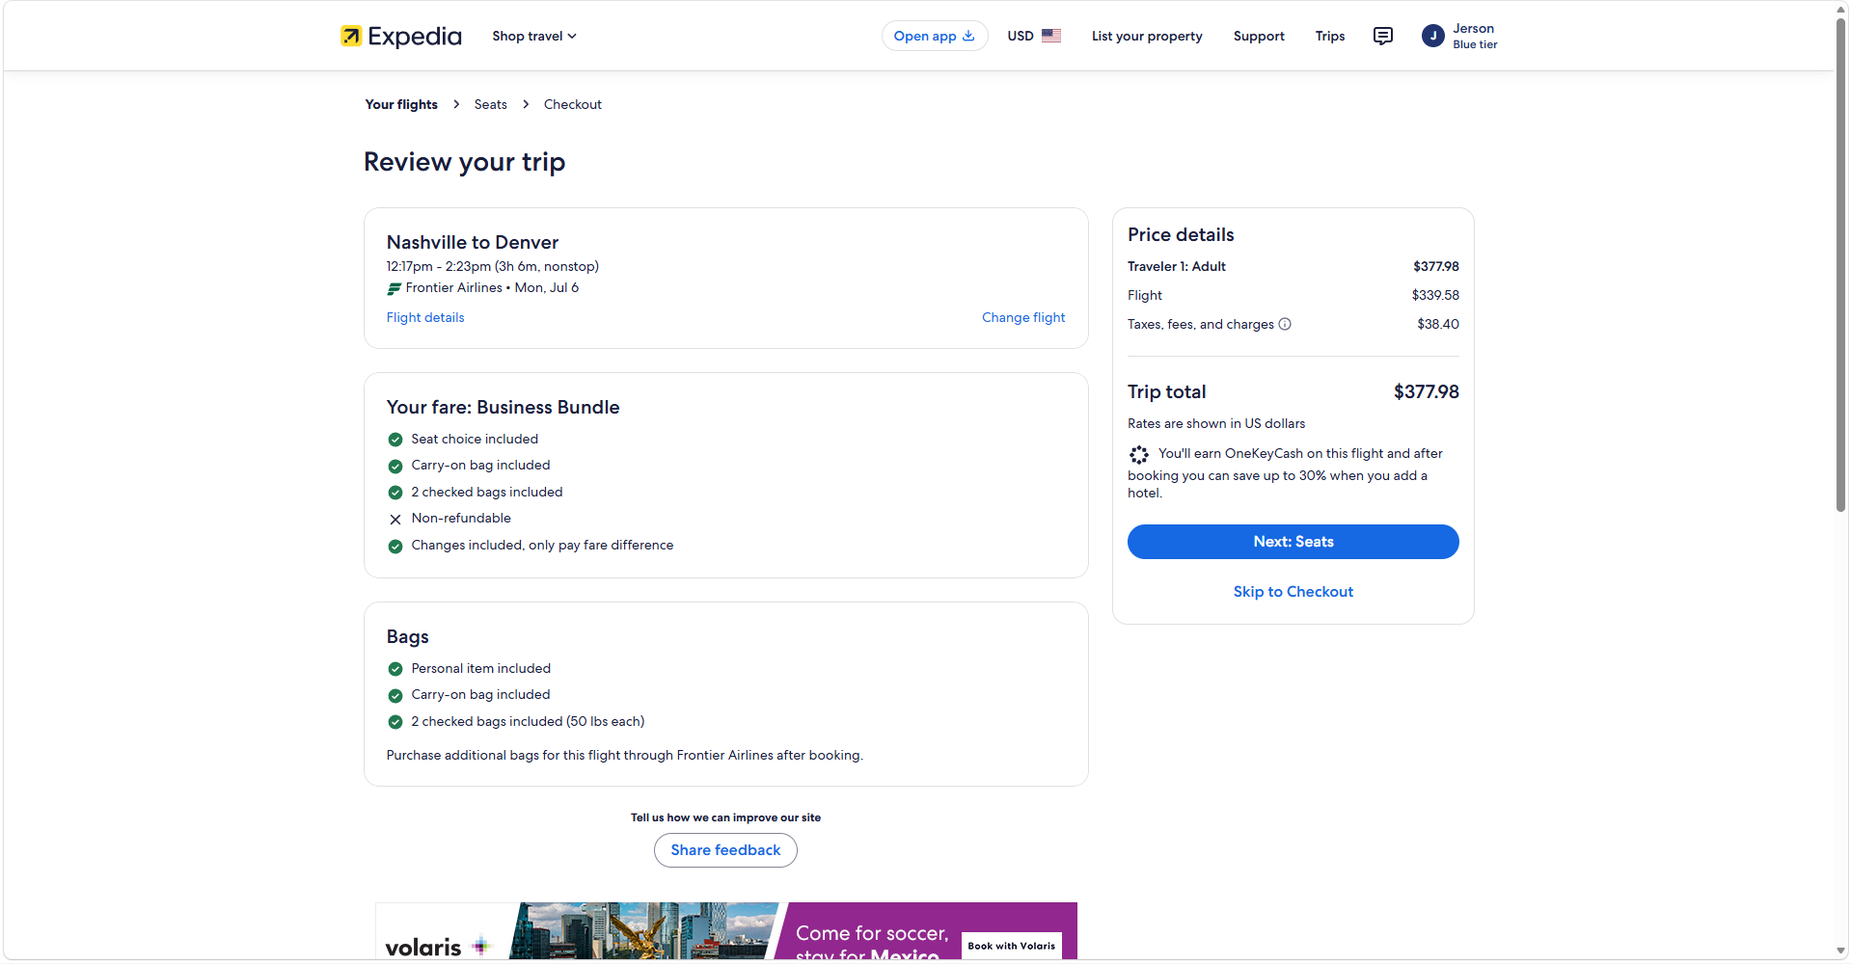Click Rates are shown in US dollars text
1851x964 pixels.
click(x=1216, y=423)
